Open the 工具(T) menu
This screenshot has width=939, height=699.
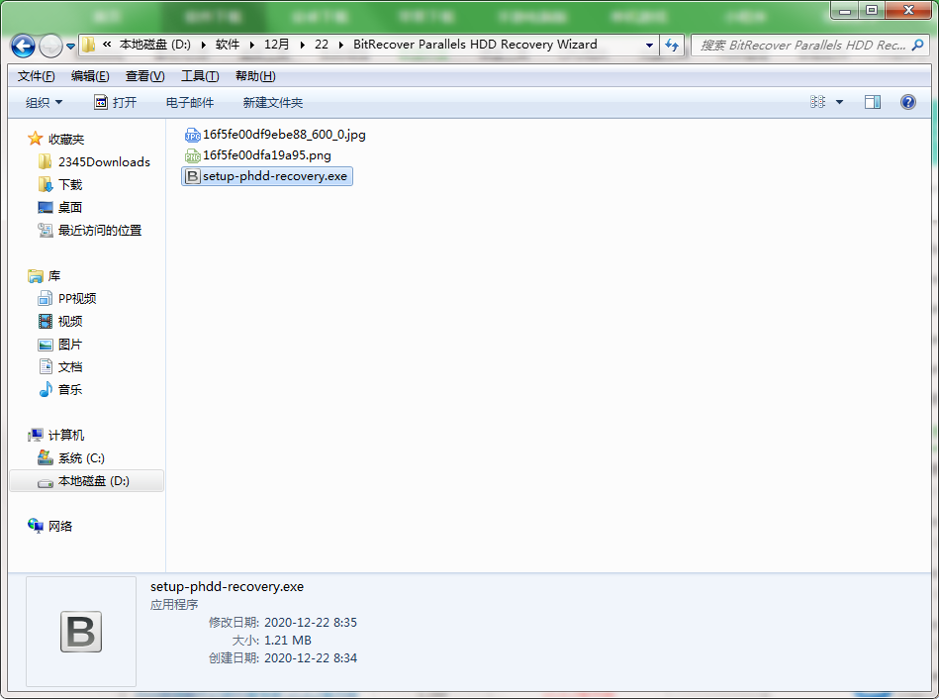pyautogui.click(x=200, y=76)
